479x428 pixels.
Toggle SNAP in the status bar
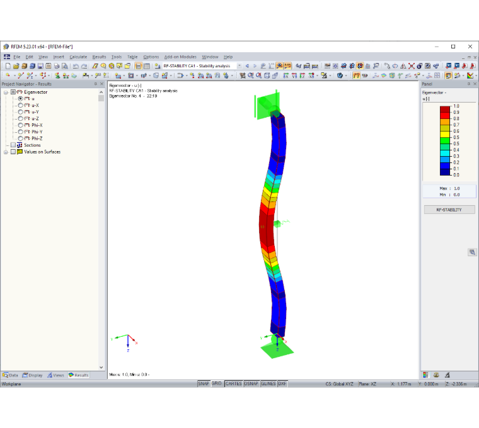204,383
